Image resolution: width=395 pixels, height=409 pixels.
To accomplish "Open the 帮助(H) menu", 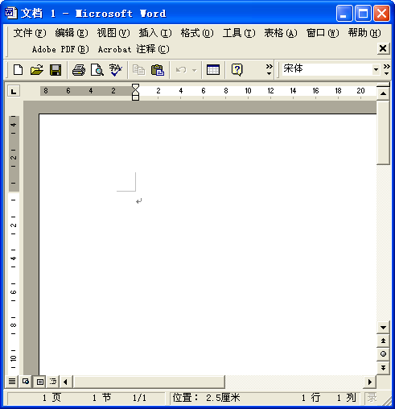I will click(364, 33).
